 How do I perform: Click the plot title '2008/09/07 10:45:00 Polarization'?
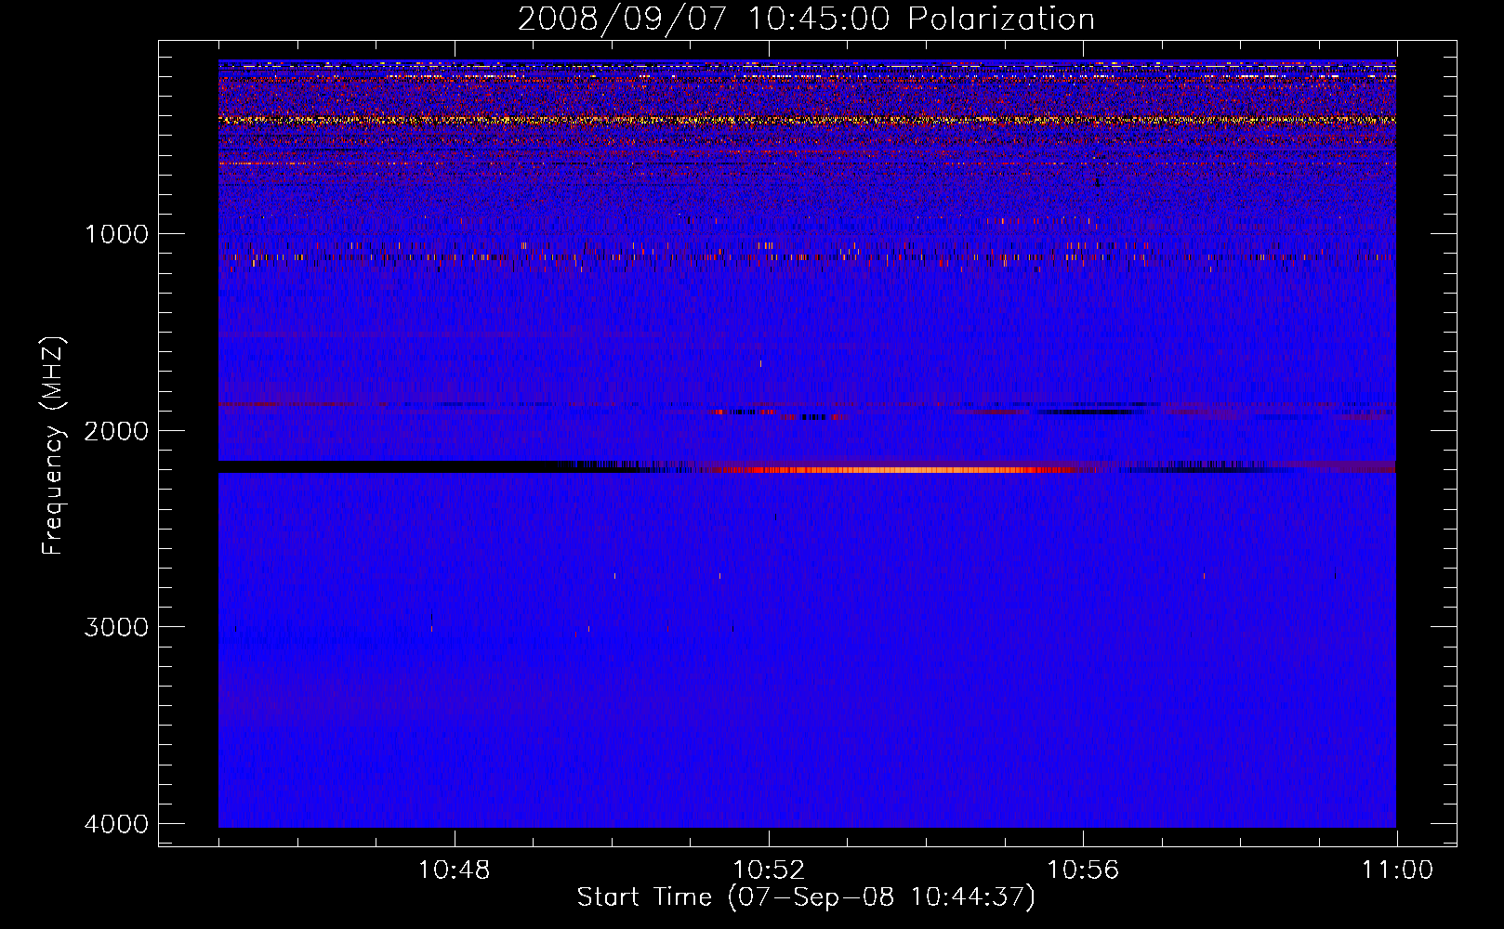[806, 19]
